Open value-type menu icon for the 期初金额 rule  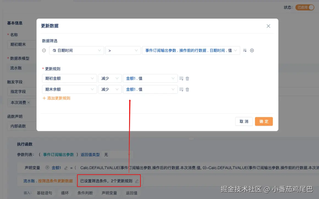(x=181, y=78)
